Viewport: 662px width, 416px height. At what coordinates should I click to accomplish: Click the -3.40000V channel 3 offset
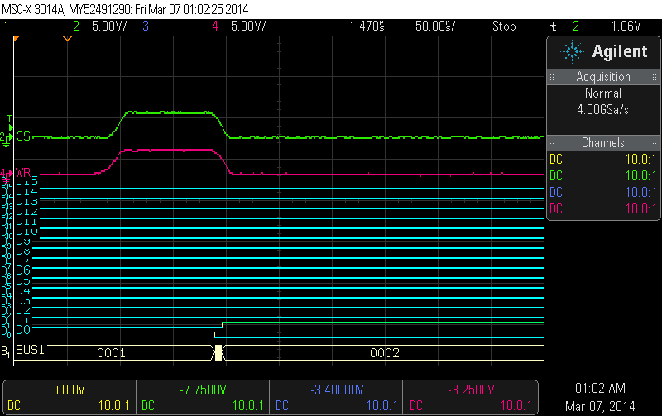337,390
